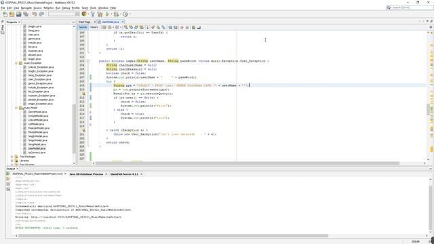Toggle fold marker at Login method line
434x244 pixels.
click(88, 61)
